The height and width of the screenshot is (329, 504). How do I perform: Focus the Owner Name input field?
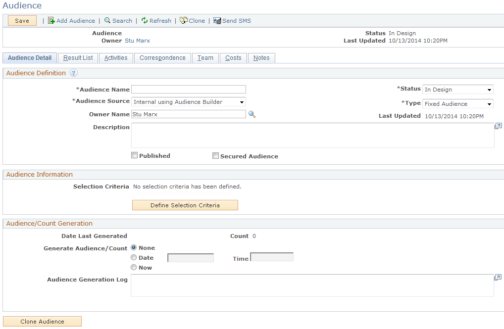(x=189, y=114)
